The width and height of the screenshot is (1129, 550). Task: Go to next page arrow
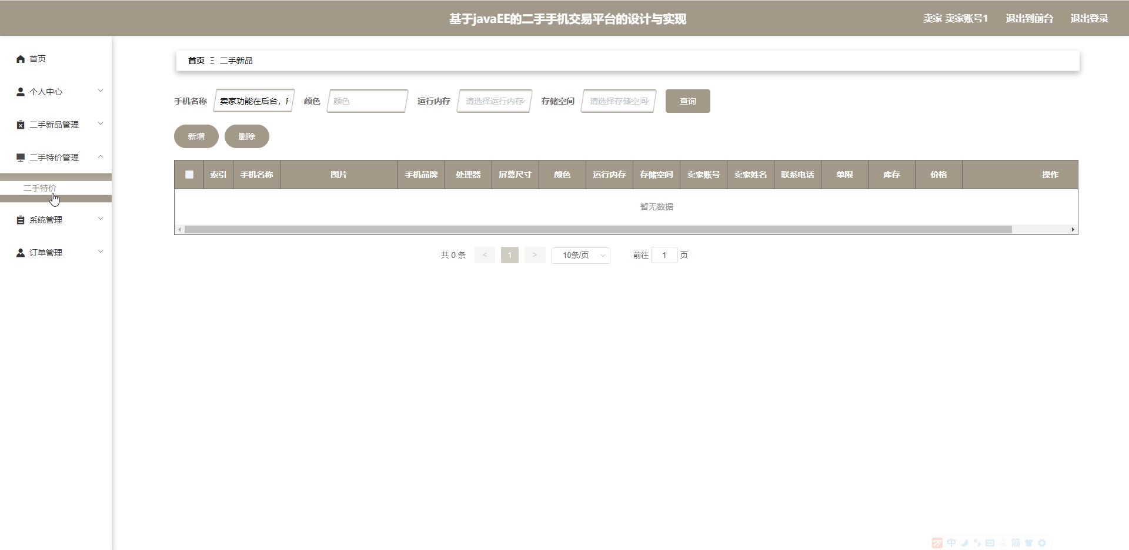coord(535,255)
